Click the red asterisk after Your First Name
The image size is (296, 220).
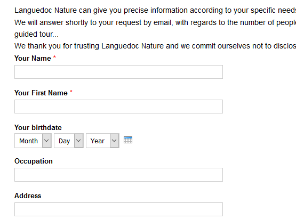click(x=71, y=92)
